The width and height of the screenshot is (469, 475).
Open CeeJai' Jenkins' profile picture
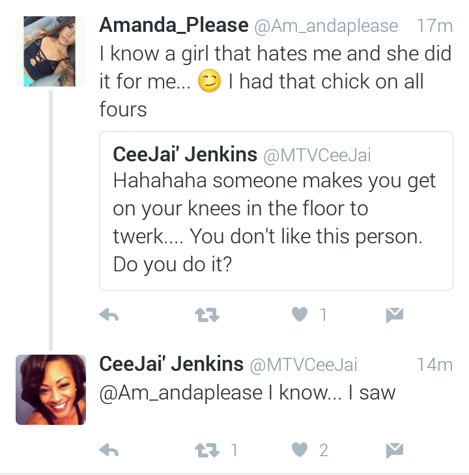pyautogui.click(x=51, y=390)
